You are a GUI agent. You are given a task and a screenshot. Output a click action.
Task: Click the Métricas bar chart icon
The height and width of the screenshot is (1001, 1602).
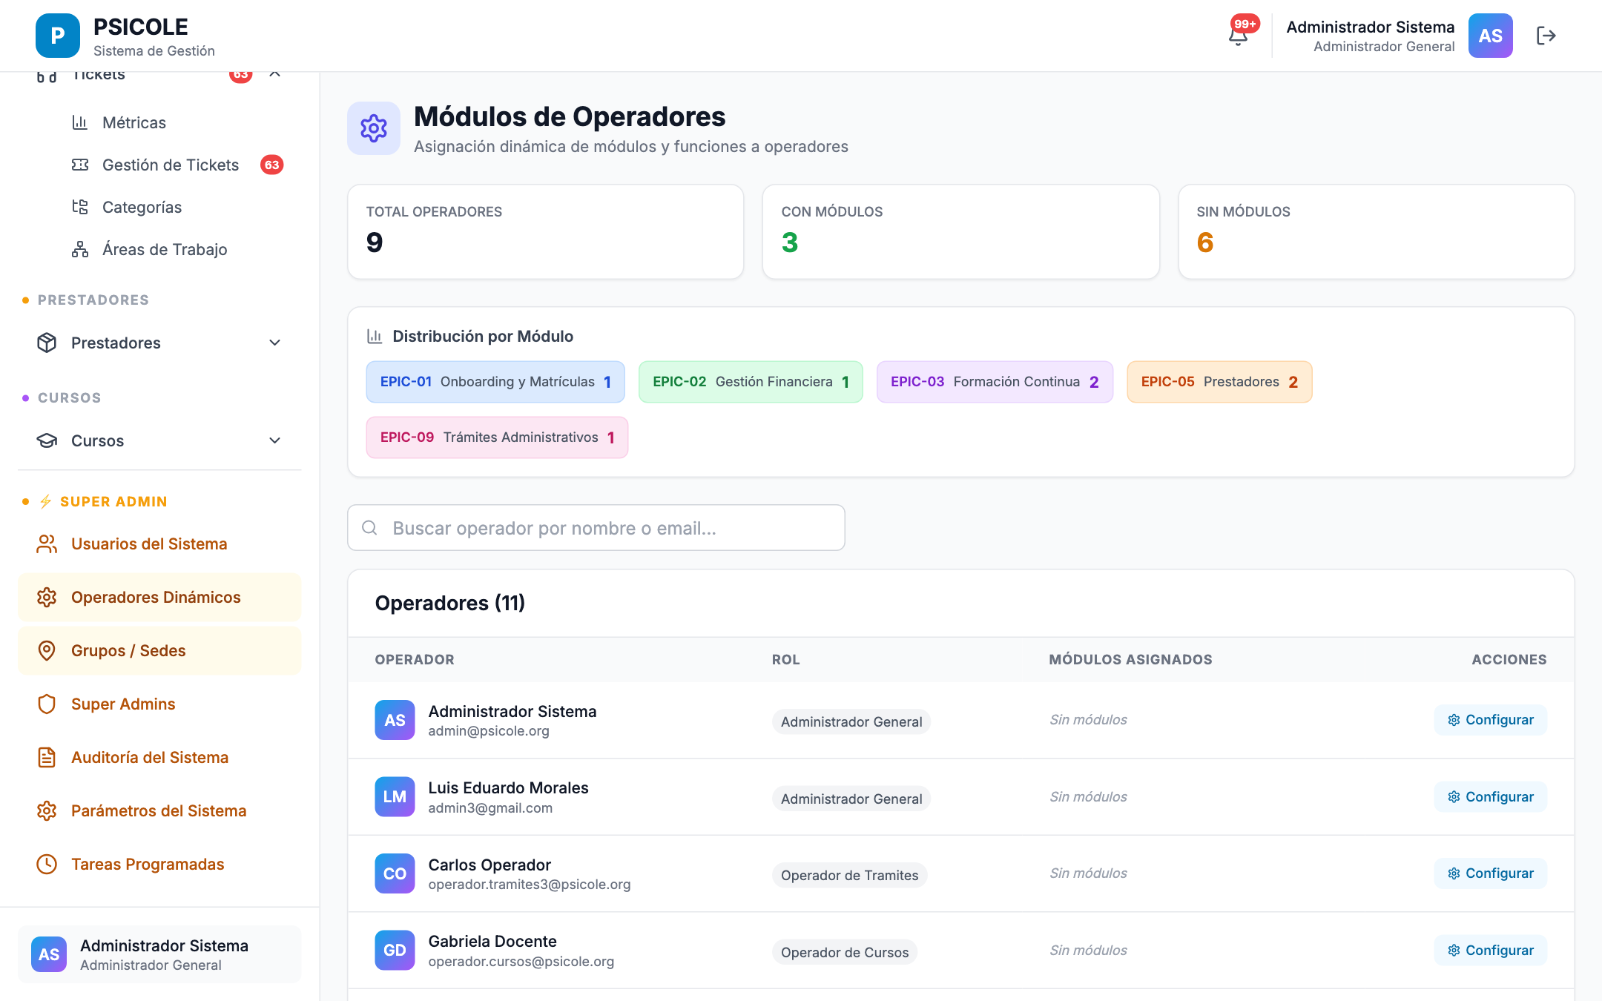tap(80, 122)
